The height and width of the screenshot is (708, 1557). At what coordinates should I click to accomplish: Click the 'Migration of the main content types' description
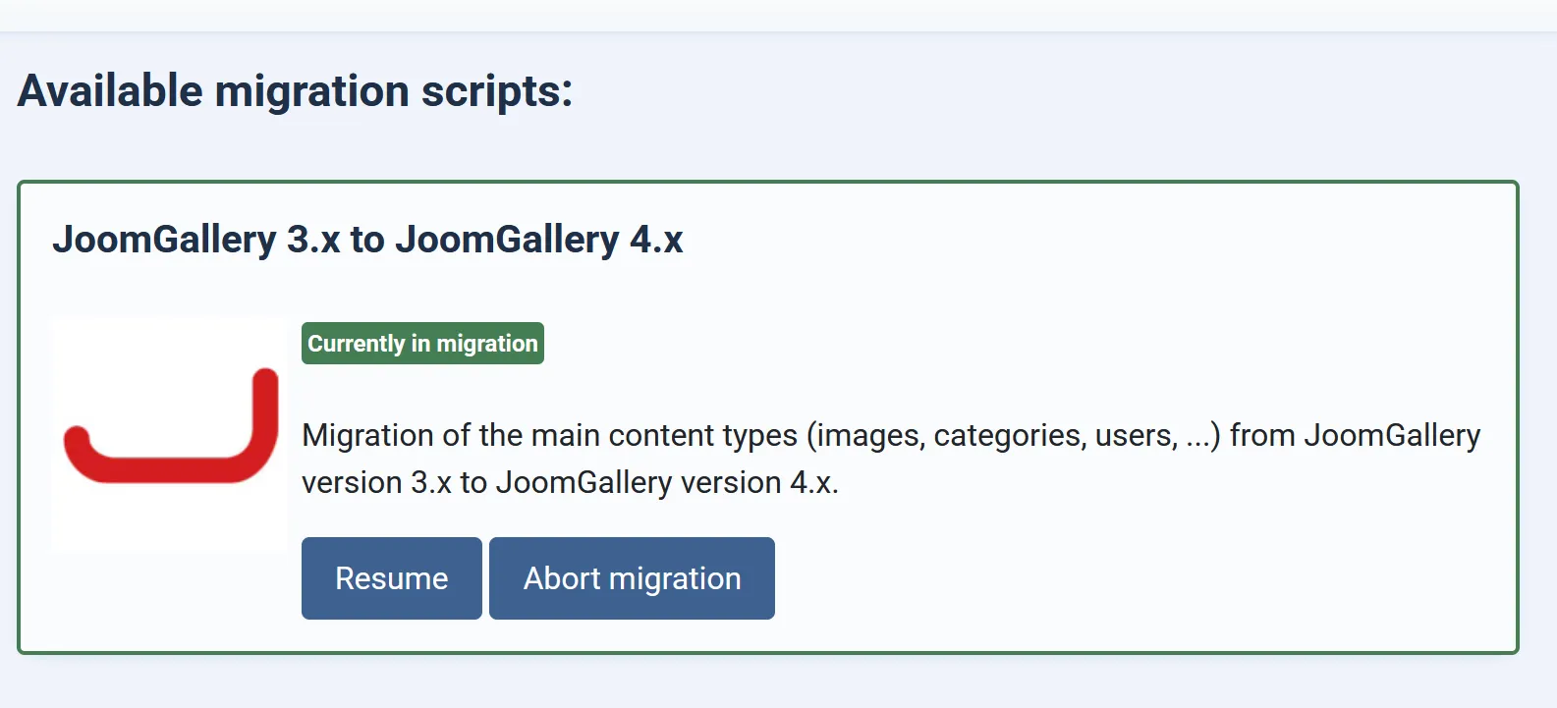click(891, 459)
